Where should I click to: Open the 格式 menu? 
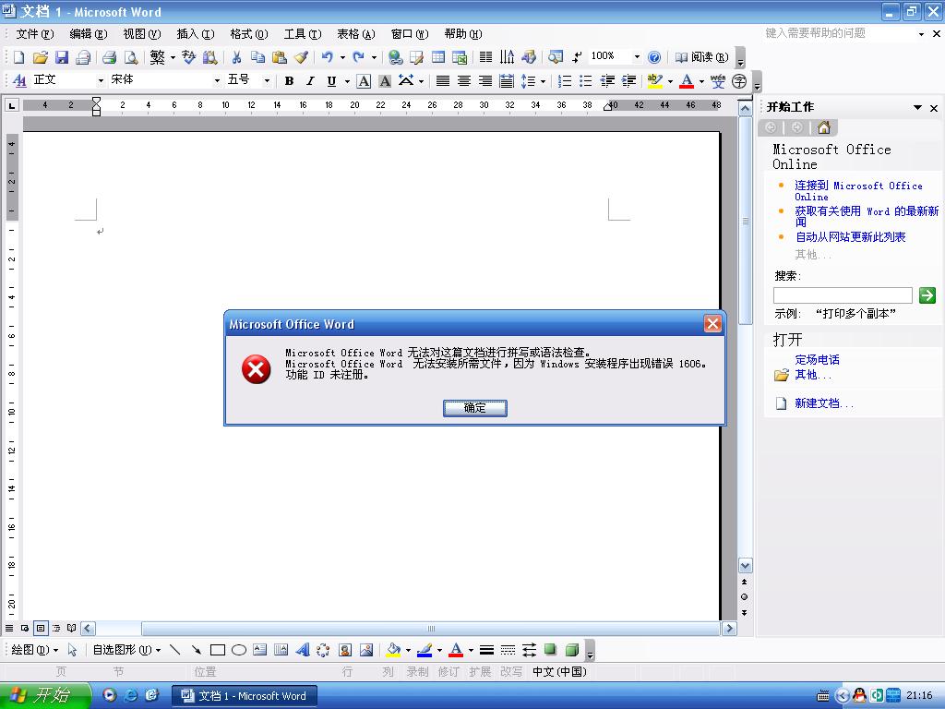[x=249, y=34]
